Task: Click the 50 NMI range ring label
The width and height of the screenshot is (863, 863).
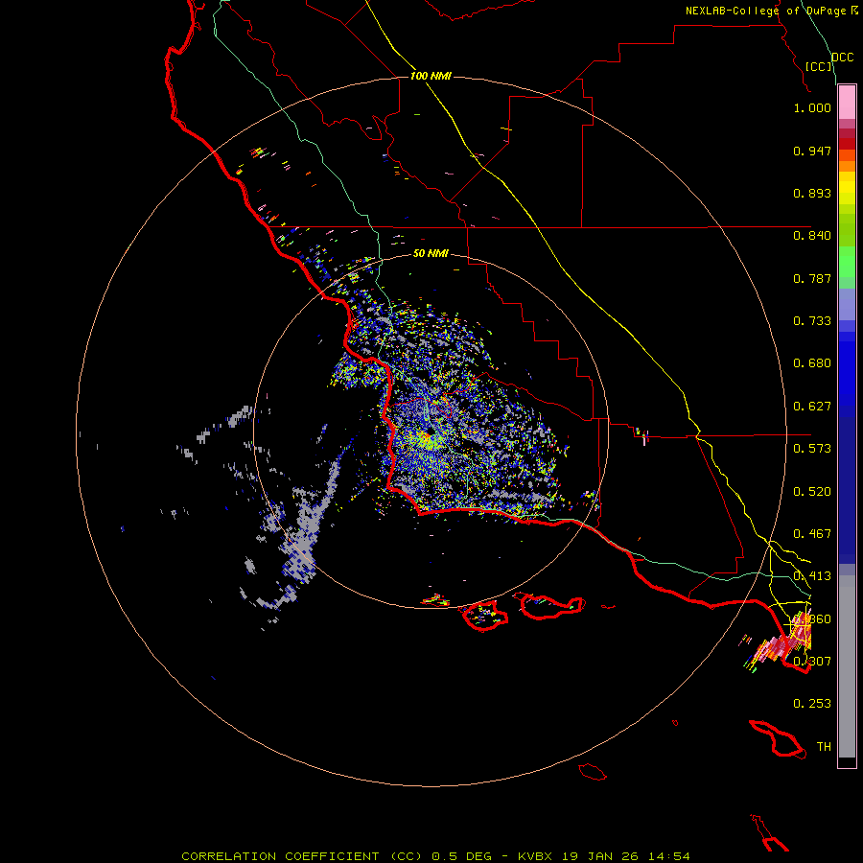Action: (x=431, y=253)
